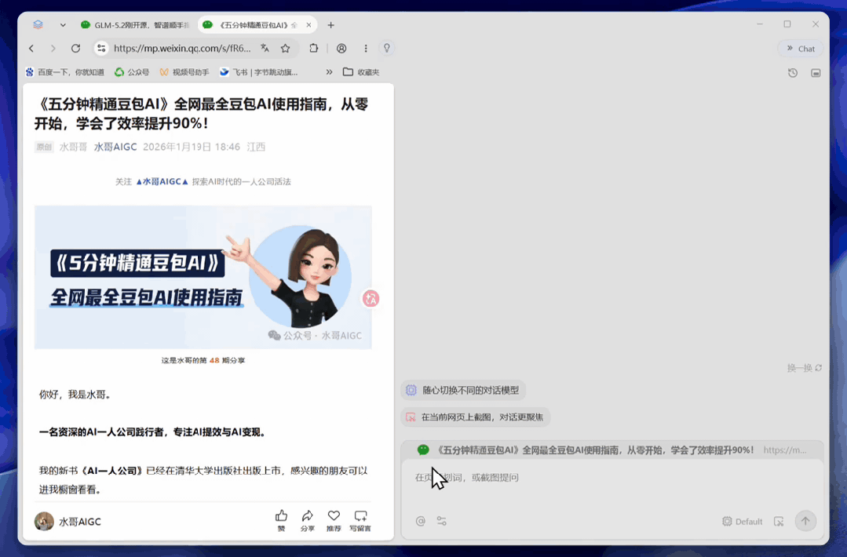Open the user profile icon
The width and height of the screenshot is (847, 557).
pyautogui.click(x=341, y=48)
